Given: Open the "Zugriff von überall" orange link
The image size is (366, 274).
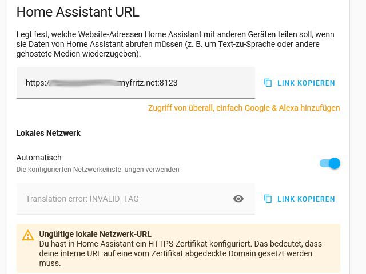Looking at the screenshot, I should tap(244, 107).
